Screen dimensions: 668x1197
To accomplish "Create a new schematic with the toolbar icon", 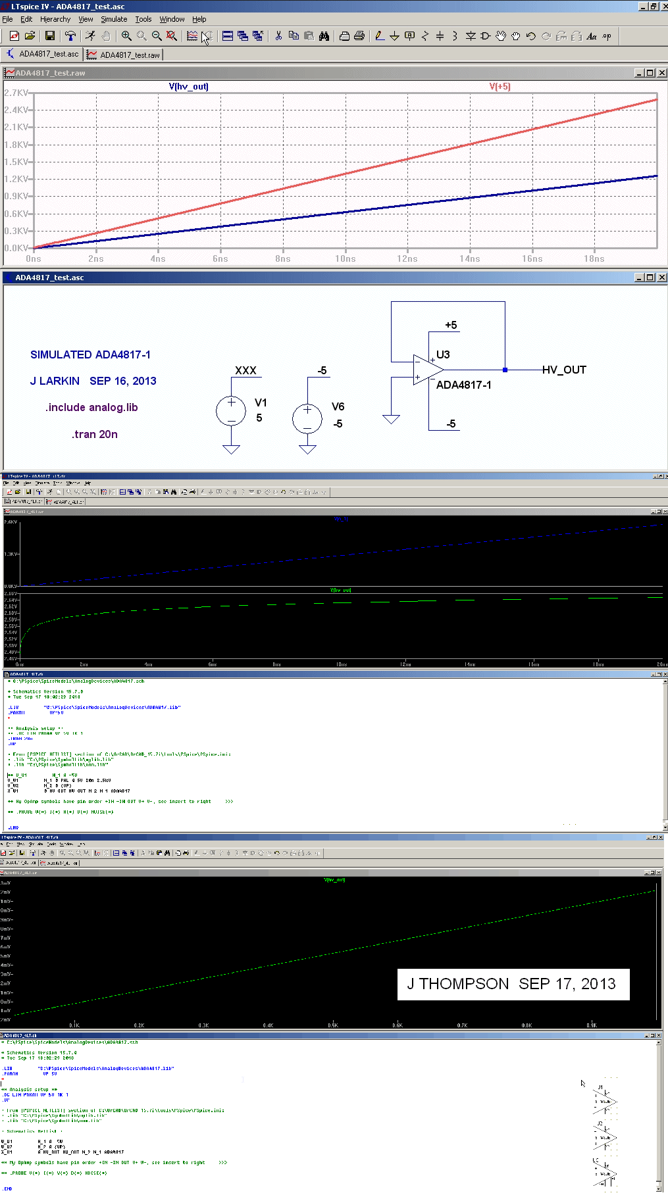I will [x=14, y=36].
